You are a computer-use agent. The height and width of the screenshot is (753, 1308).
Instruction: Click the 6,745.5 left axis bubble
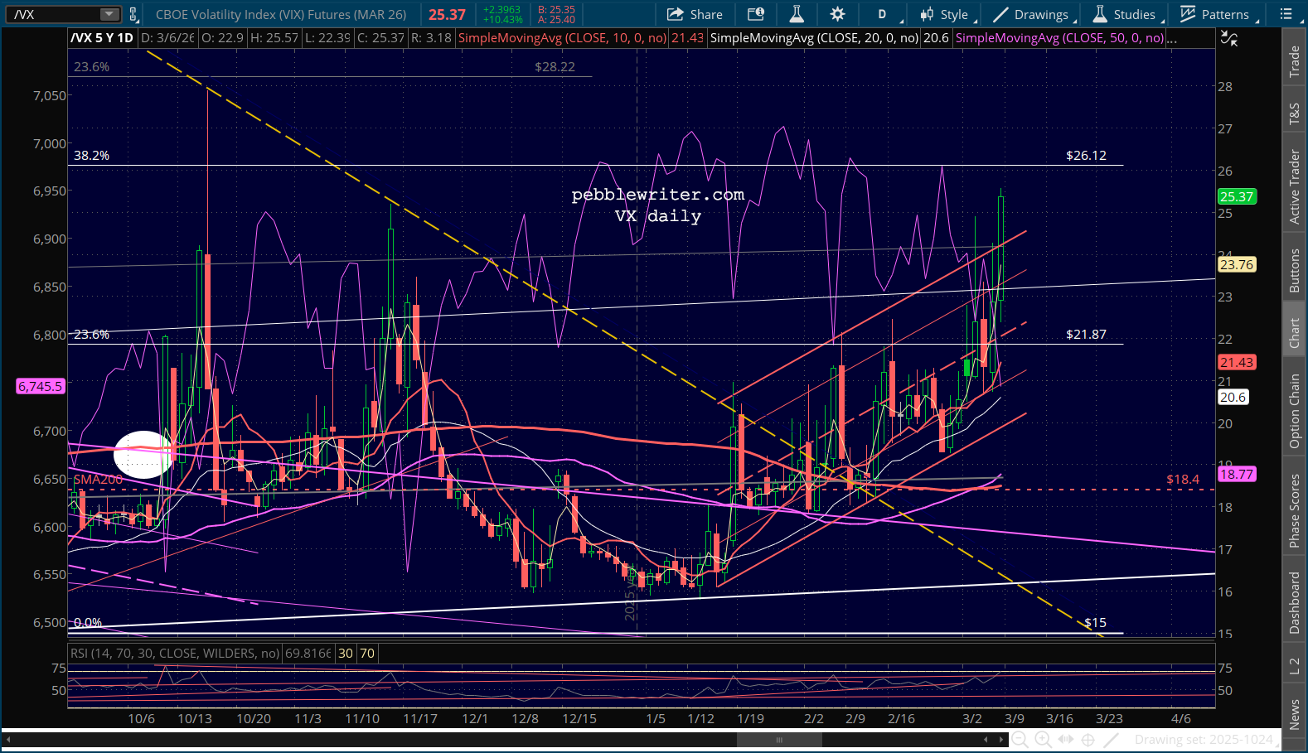click(41, 387)
